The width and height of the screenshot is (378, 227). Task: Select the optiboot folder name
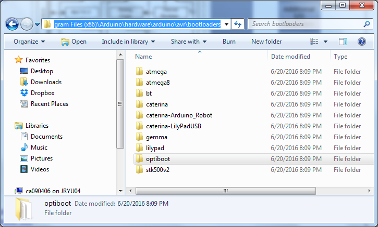(158, 159)
